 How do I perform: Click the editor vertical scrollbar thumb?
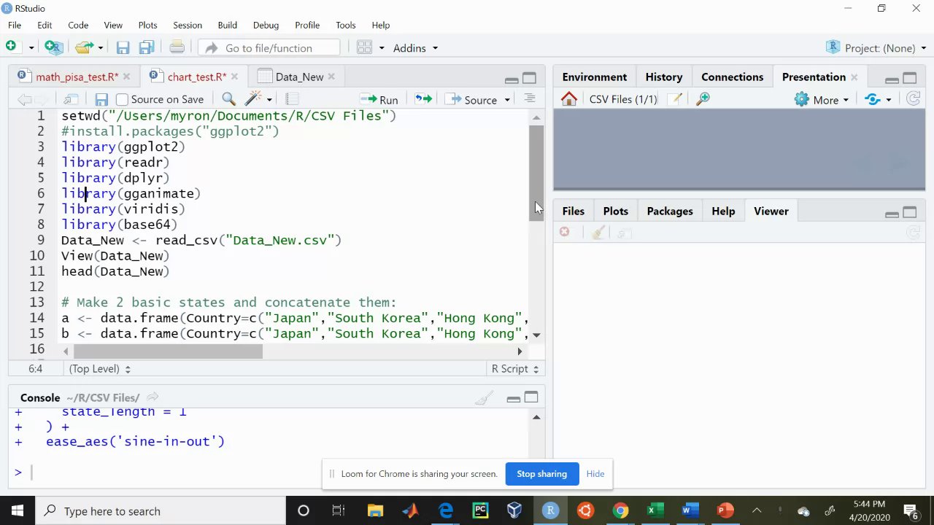coord(536,172)
